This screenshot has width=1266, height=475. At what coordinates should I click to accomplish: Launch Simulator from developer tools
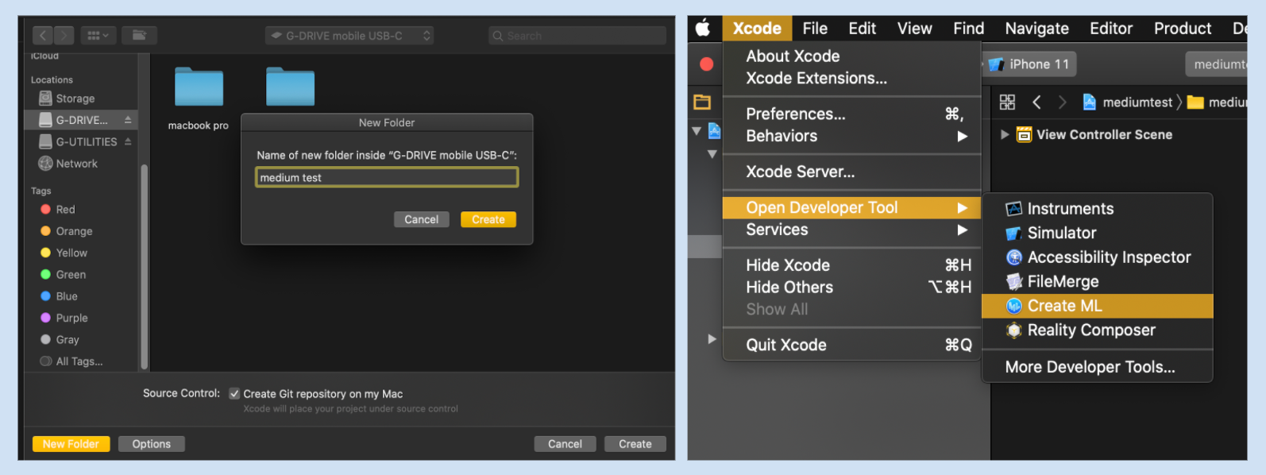(x=1097, y=233)
